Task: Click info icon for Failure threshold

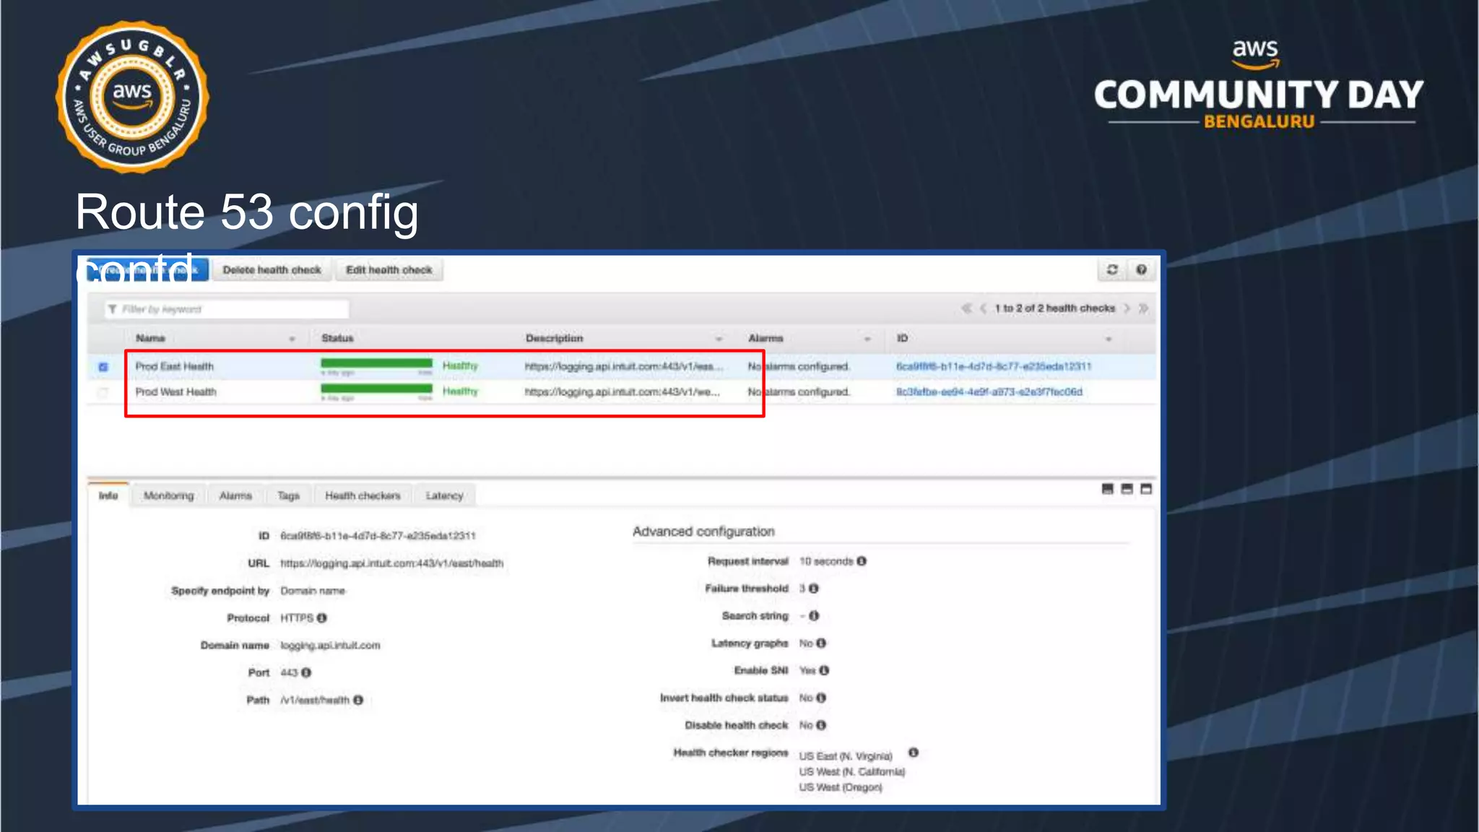Action: tap(814, 589)
